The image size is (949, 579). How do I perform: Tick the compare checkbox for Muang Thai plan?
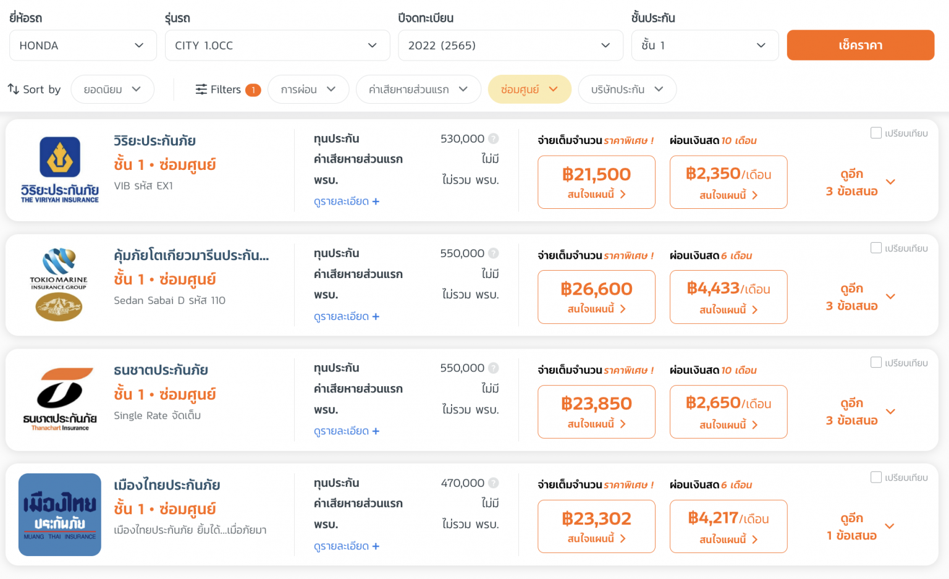tap(875, 477)
